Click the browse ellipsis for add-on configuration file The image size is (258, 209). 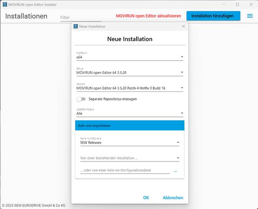click(175, 171)
